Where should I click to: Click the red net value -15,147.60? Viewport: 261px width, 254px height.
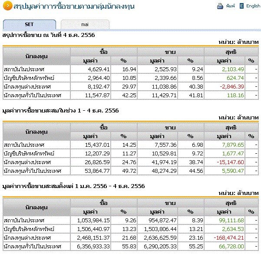coord(230,162)
